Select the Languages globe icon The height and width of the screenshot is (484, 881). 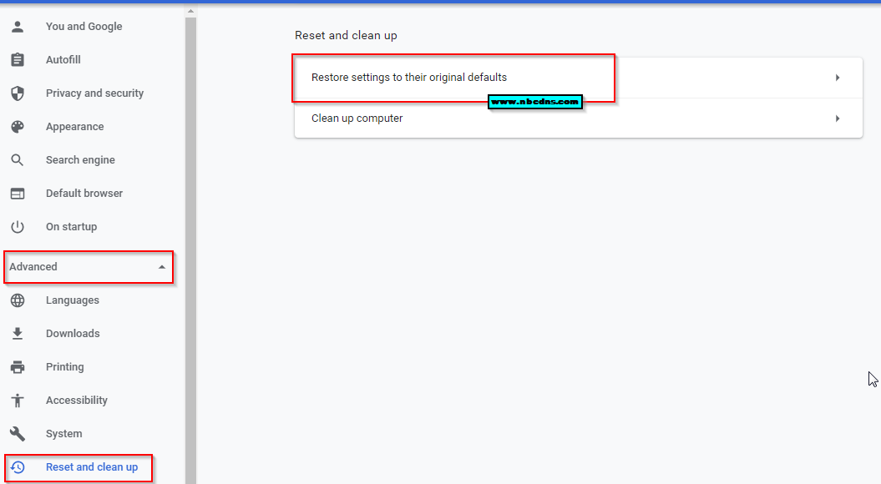point(18,300)
